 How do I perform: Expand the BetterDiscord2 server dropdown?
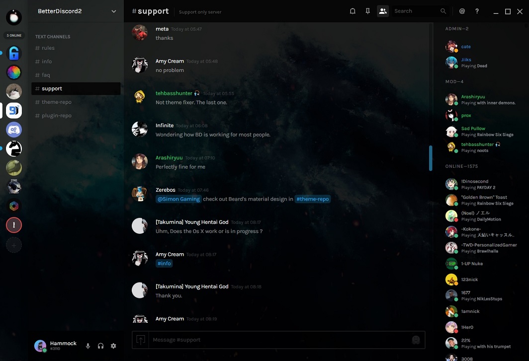[114, 11]
